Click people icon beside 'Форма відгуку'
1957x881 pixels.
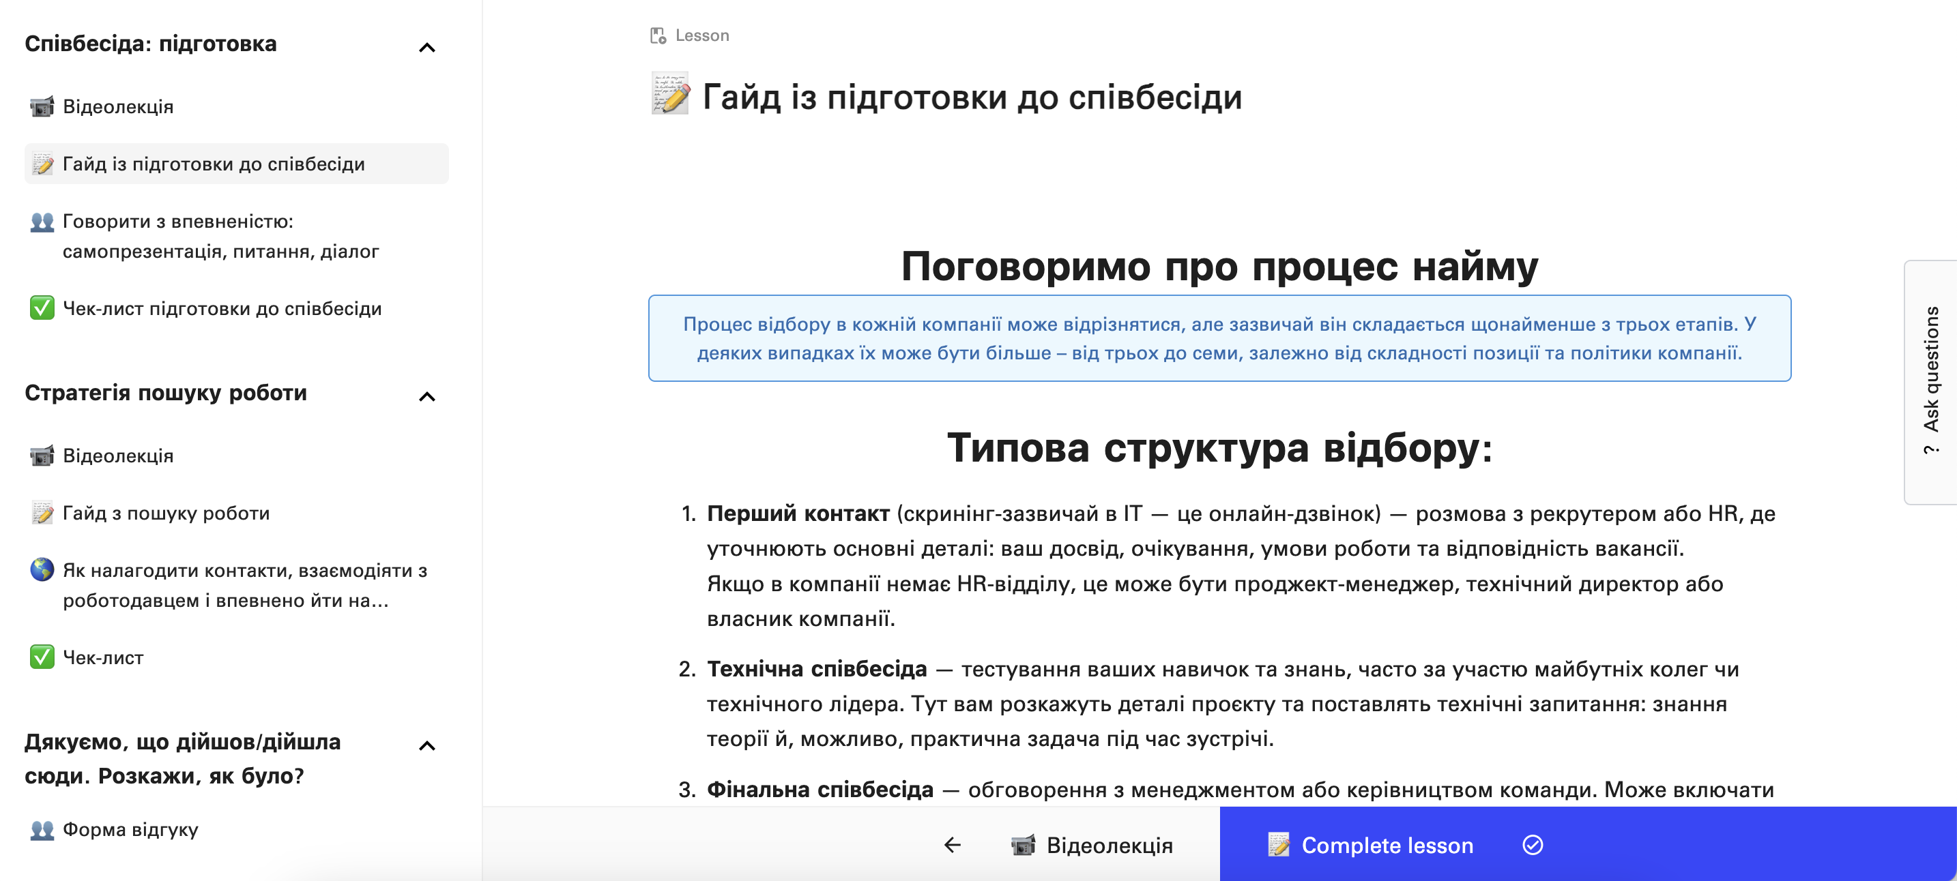(x=42, y=829)
